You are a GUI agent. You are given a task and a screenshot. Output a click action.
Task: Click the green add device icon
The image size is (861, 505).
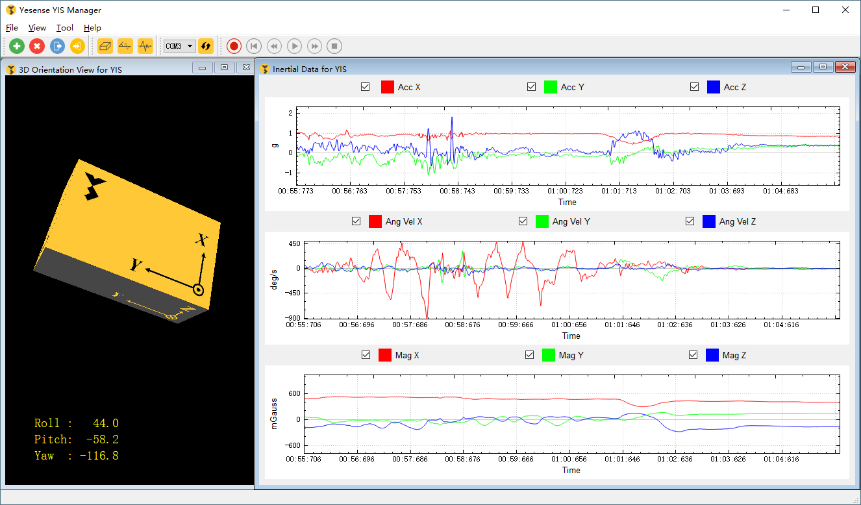tap(17, 46)
